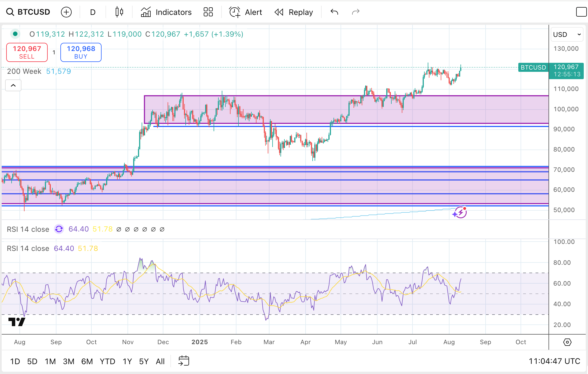Open the go-to-date calendar icon

click(x=184, y=361)
